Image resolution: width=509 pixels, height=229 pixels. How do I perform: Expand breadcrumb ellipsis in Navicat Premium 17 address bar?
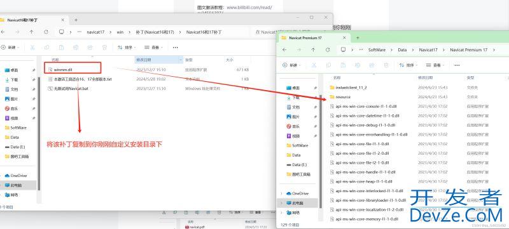pos(361,50)
